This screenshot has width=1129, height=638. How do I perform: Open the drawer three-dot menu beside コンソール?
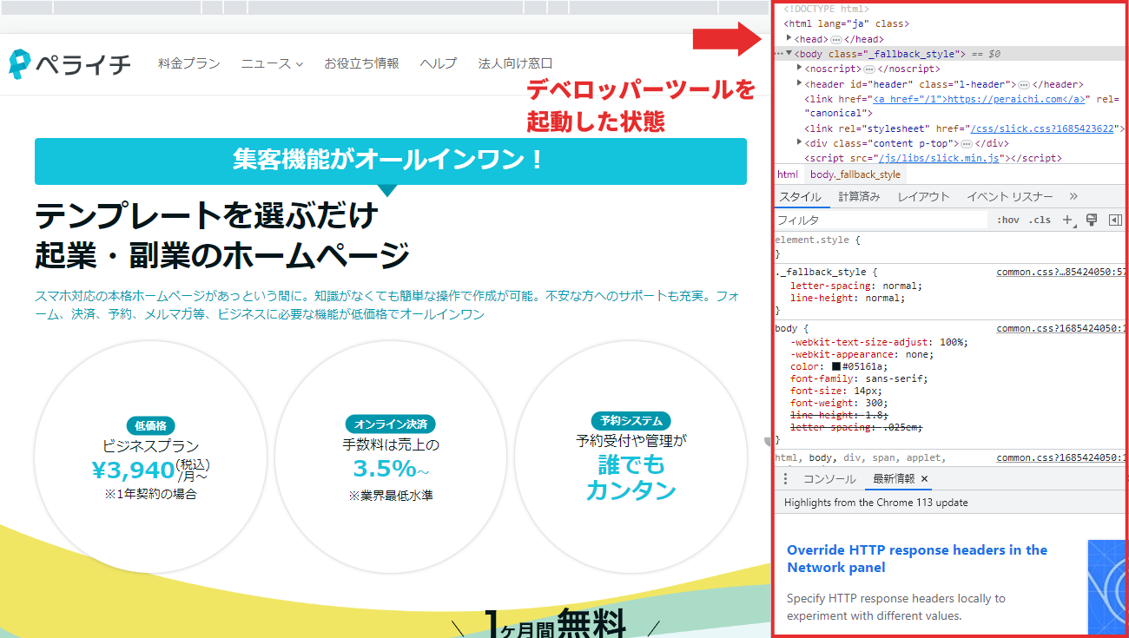pos(786,479)
